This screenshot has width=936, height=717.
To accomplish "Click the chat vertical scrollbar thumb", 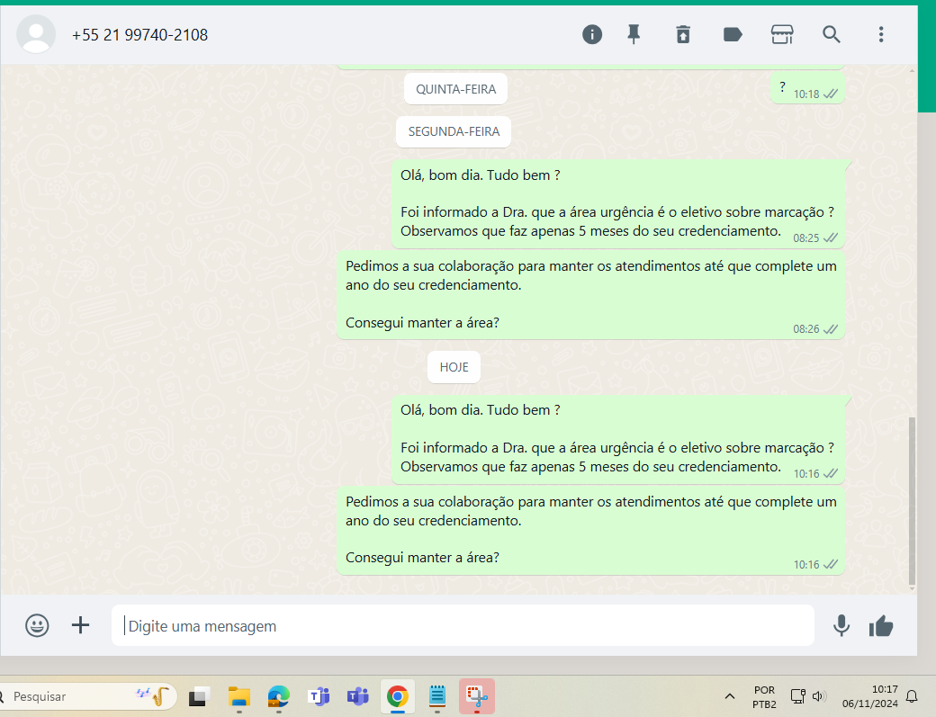I will (x=912, y=501).
